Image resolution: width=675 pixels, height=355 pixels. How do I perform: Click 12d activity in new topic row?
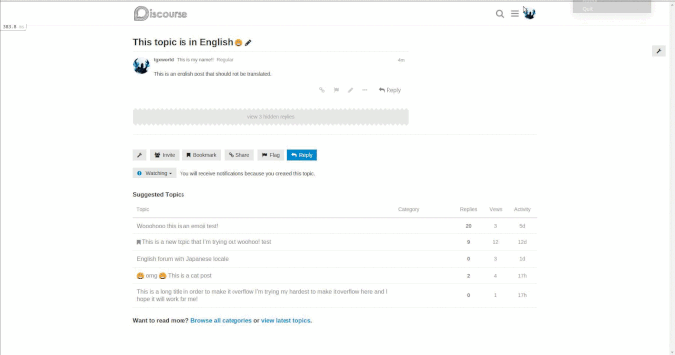pos(522,242)
